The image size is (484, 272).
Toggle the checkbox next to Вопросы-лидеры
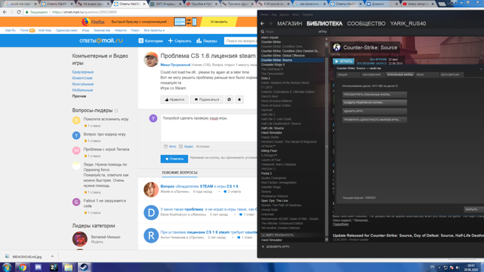116,111
